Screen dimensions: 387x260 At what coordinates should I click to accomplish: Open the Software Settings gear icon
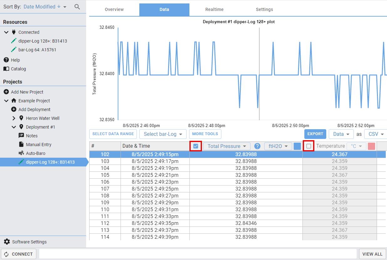[x=7, y=242]
